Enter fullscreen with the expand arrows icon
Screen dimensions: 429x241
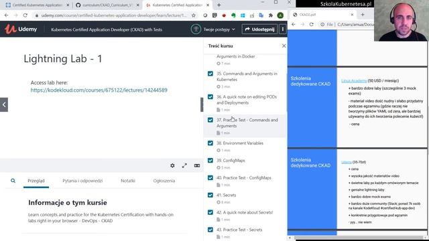point(185,165)
